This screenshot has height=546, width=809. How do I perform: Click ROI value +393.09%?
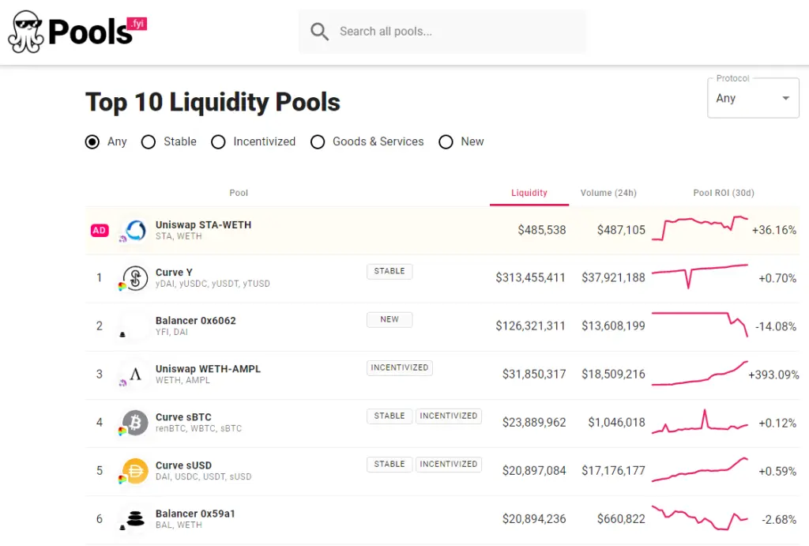point(773,375)
